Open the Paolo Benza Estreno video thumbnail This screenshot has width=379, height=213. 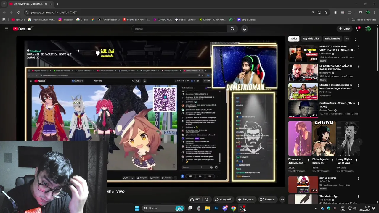303,92
